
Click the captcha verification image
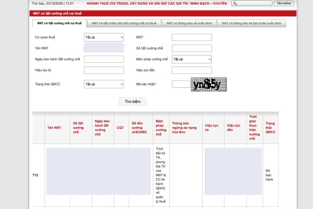tap(209, 84)
